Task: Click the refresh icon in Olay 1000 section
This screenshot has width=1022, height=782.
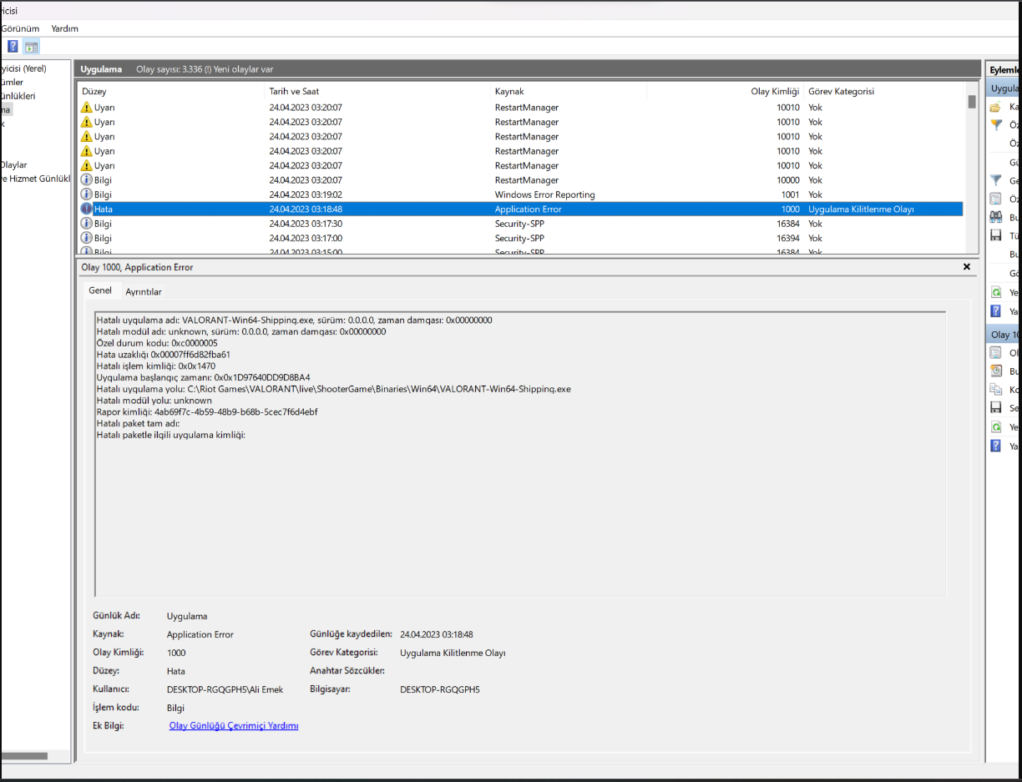Action: (x=995, y=426)
